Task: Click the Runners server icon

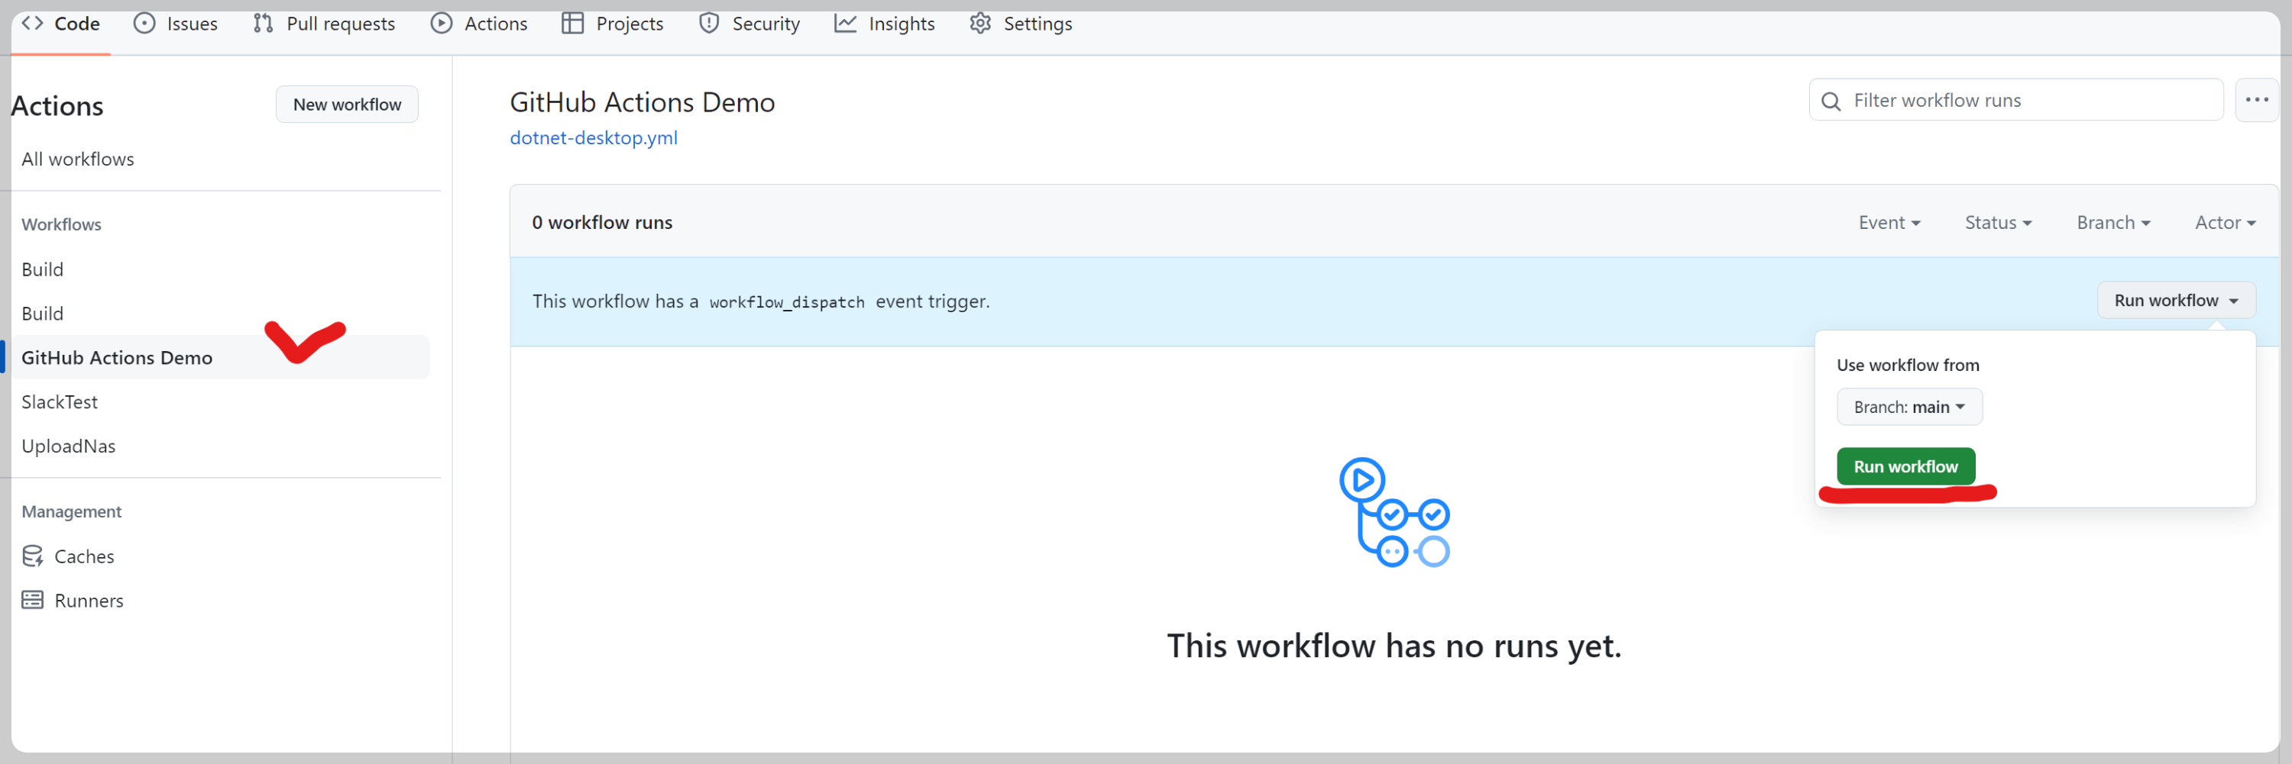Action: (33, 601)
